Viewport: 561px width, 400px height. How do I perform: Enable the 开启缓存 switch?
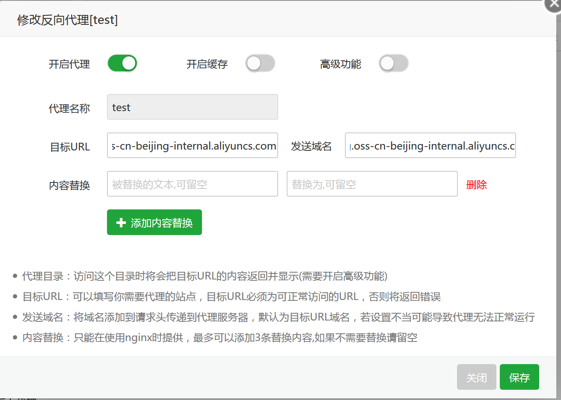point(260,64)
